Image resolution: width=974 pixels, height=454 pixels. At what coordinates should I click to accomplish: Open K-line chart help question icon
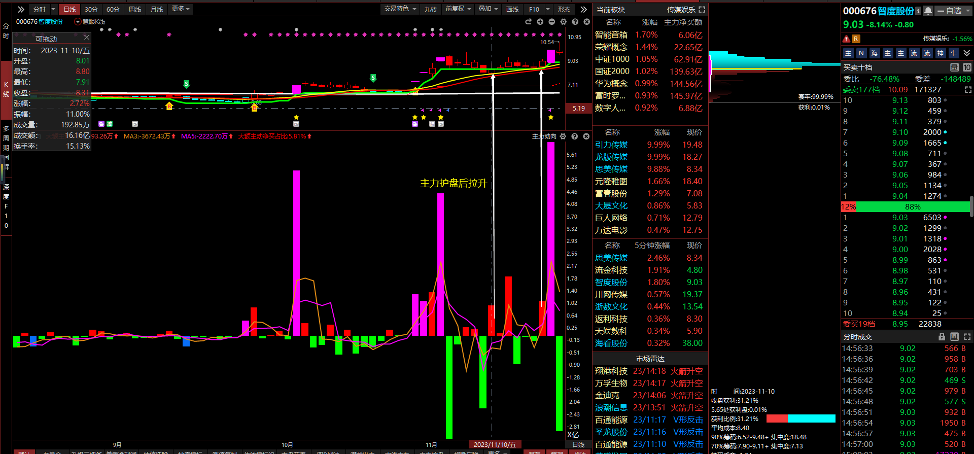pyautogui.click(x=575, y=22)
